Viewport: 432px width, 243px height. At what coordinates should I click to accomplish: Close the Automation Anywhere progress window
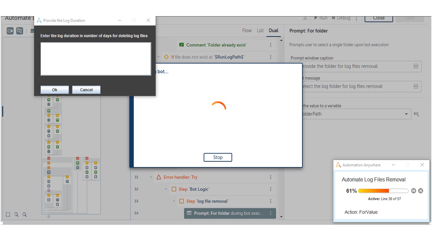click(x=422, y=165)
